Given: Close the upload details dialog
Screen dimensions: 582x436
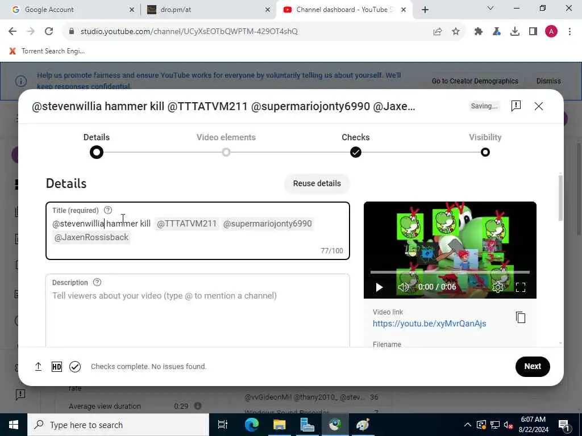Looking at the screenshot, I should 539,106.
